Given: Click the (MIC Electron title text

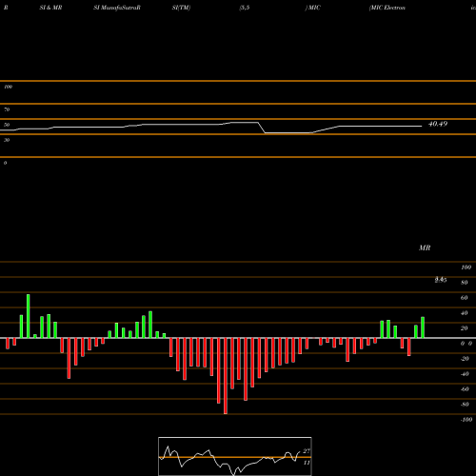Looking at the screenshot, I should tap(387, 8).
